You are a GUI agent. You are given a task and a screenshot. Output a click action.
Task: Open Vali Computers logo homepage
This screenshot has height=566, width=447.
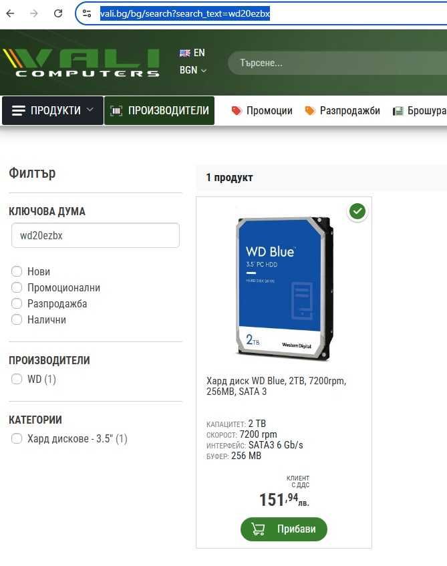click(81, 63)
